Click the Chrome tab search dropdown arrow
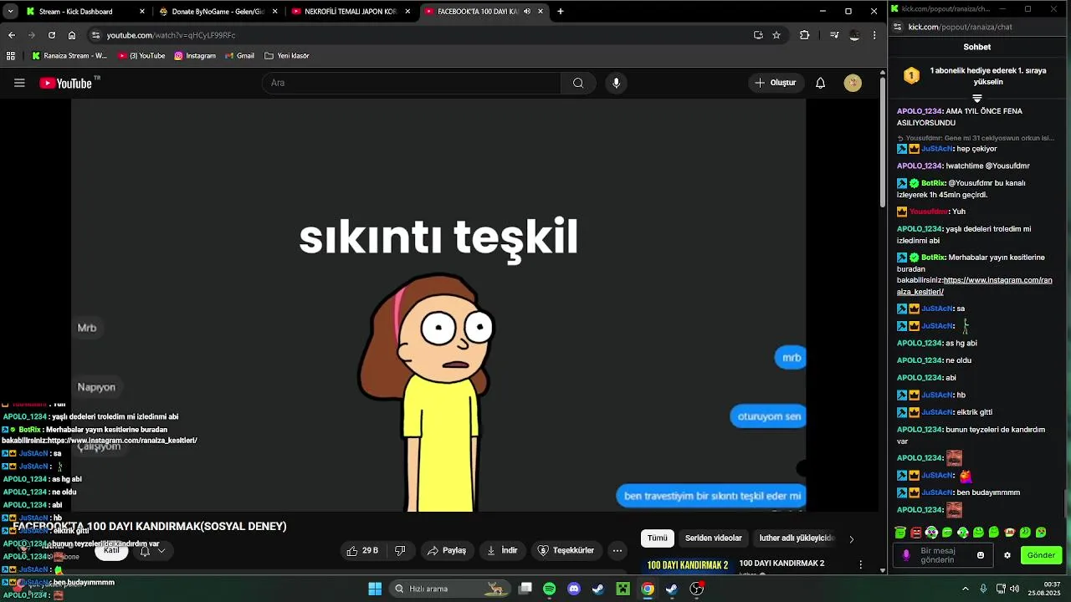This screenshot has width=1071, height=602. pyautogui.click(x=10, y=12)
